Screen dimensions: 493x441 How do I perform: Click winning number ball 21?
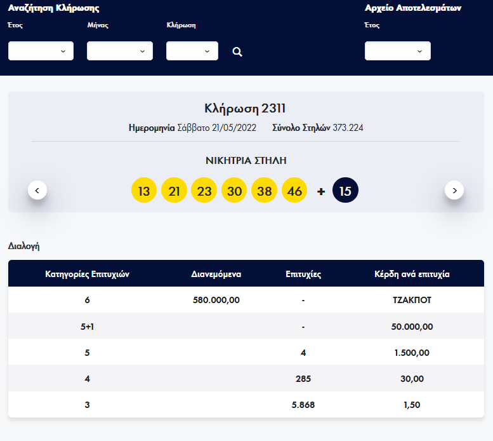[x=174, y=191]
